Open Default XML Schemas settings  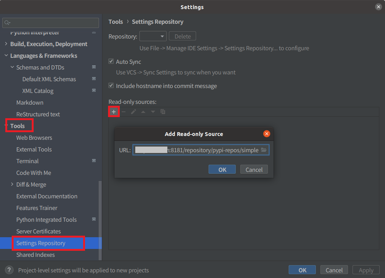(x=49, y=79)
